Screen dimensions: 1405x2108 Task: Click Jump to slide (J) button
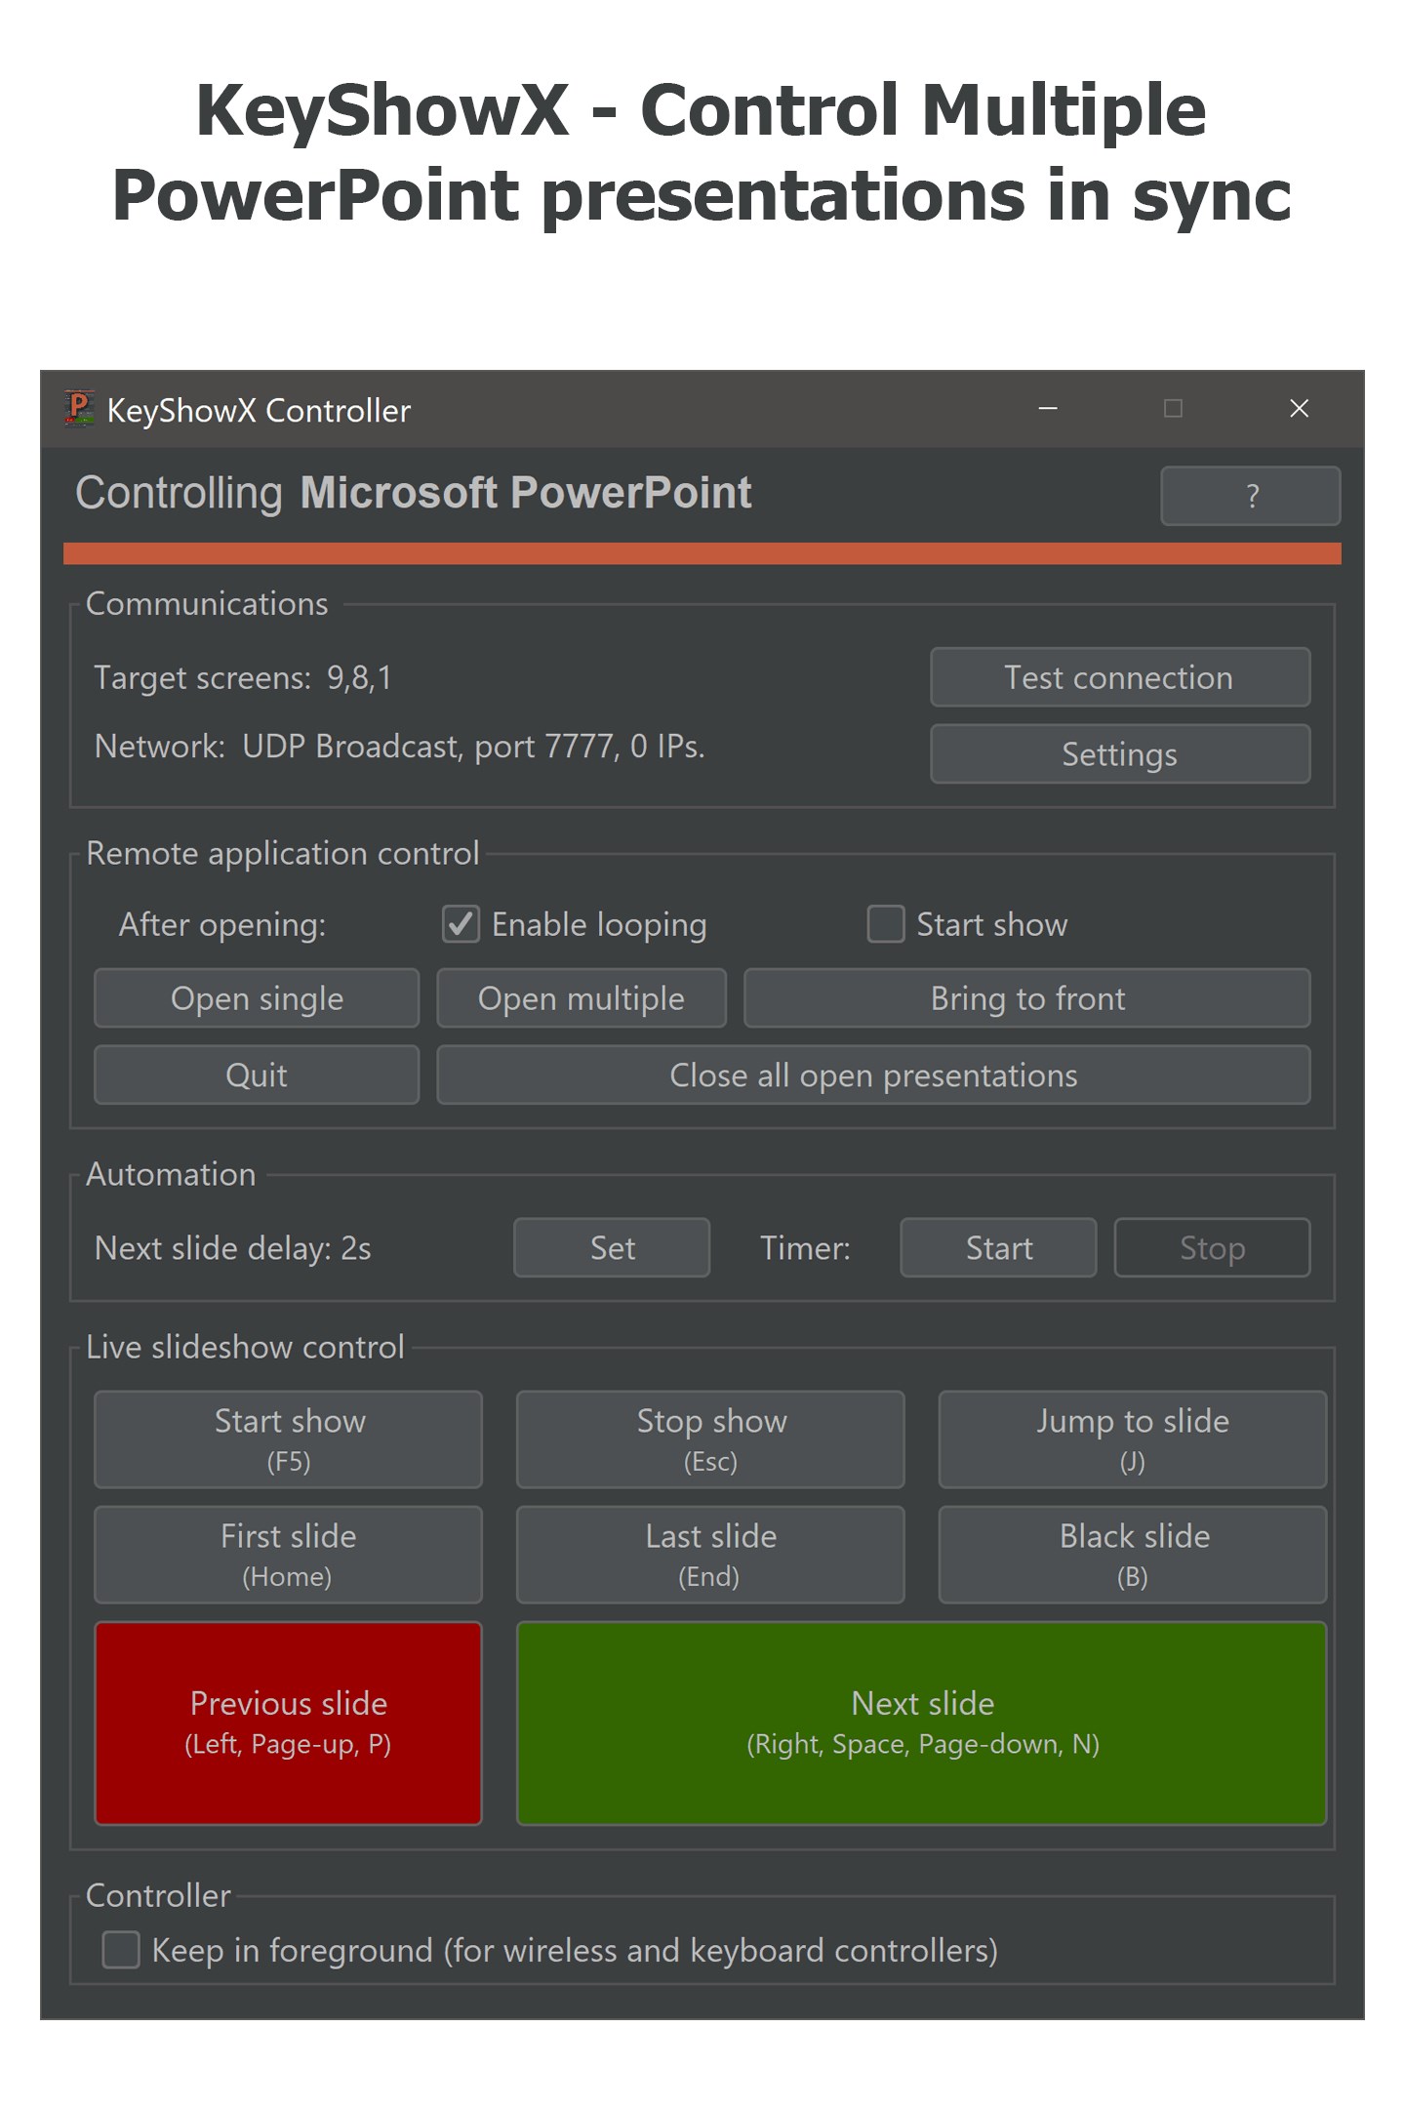click(1133, 1439)
